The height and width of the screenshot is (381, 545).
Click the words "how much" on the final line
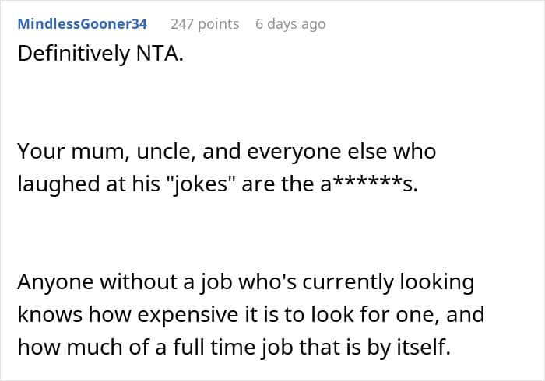61,347
